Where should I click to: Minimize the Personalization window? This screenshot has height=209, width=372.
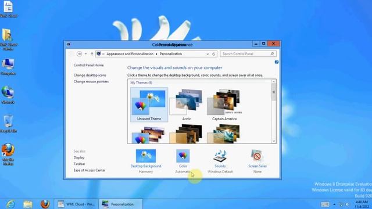coord(256,44)
